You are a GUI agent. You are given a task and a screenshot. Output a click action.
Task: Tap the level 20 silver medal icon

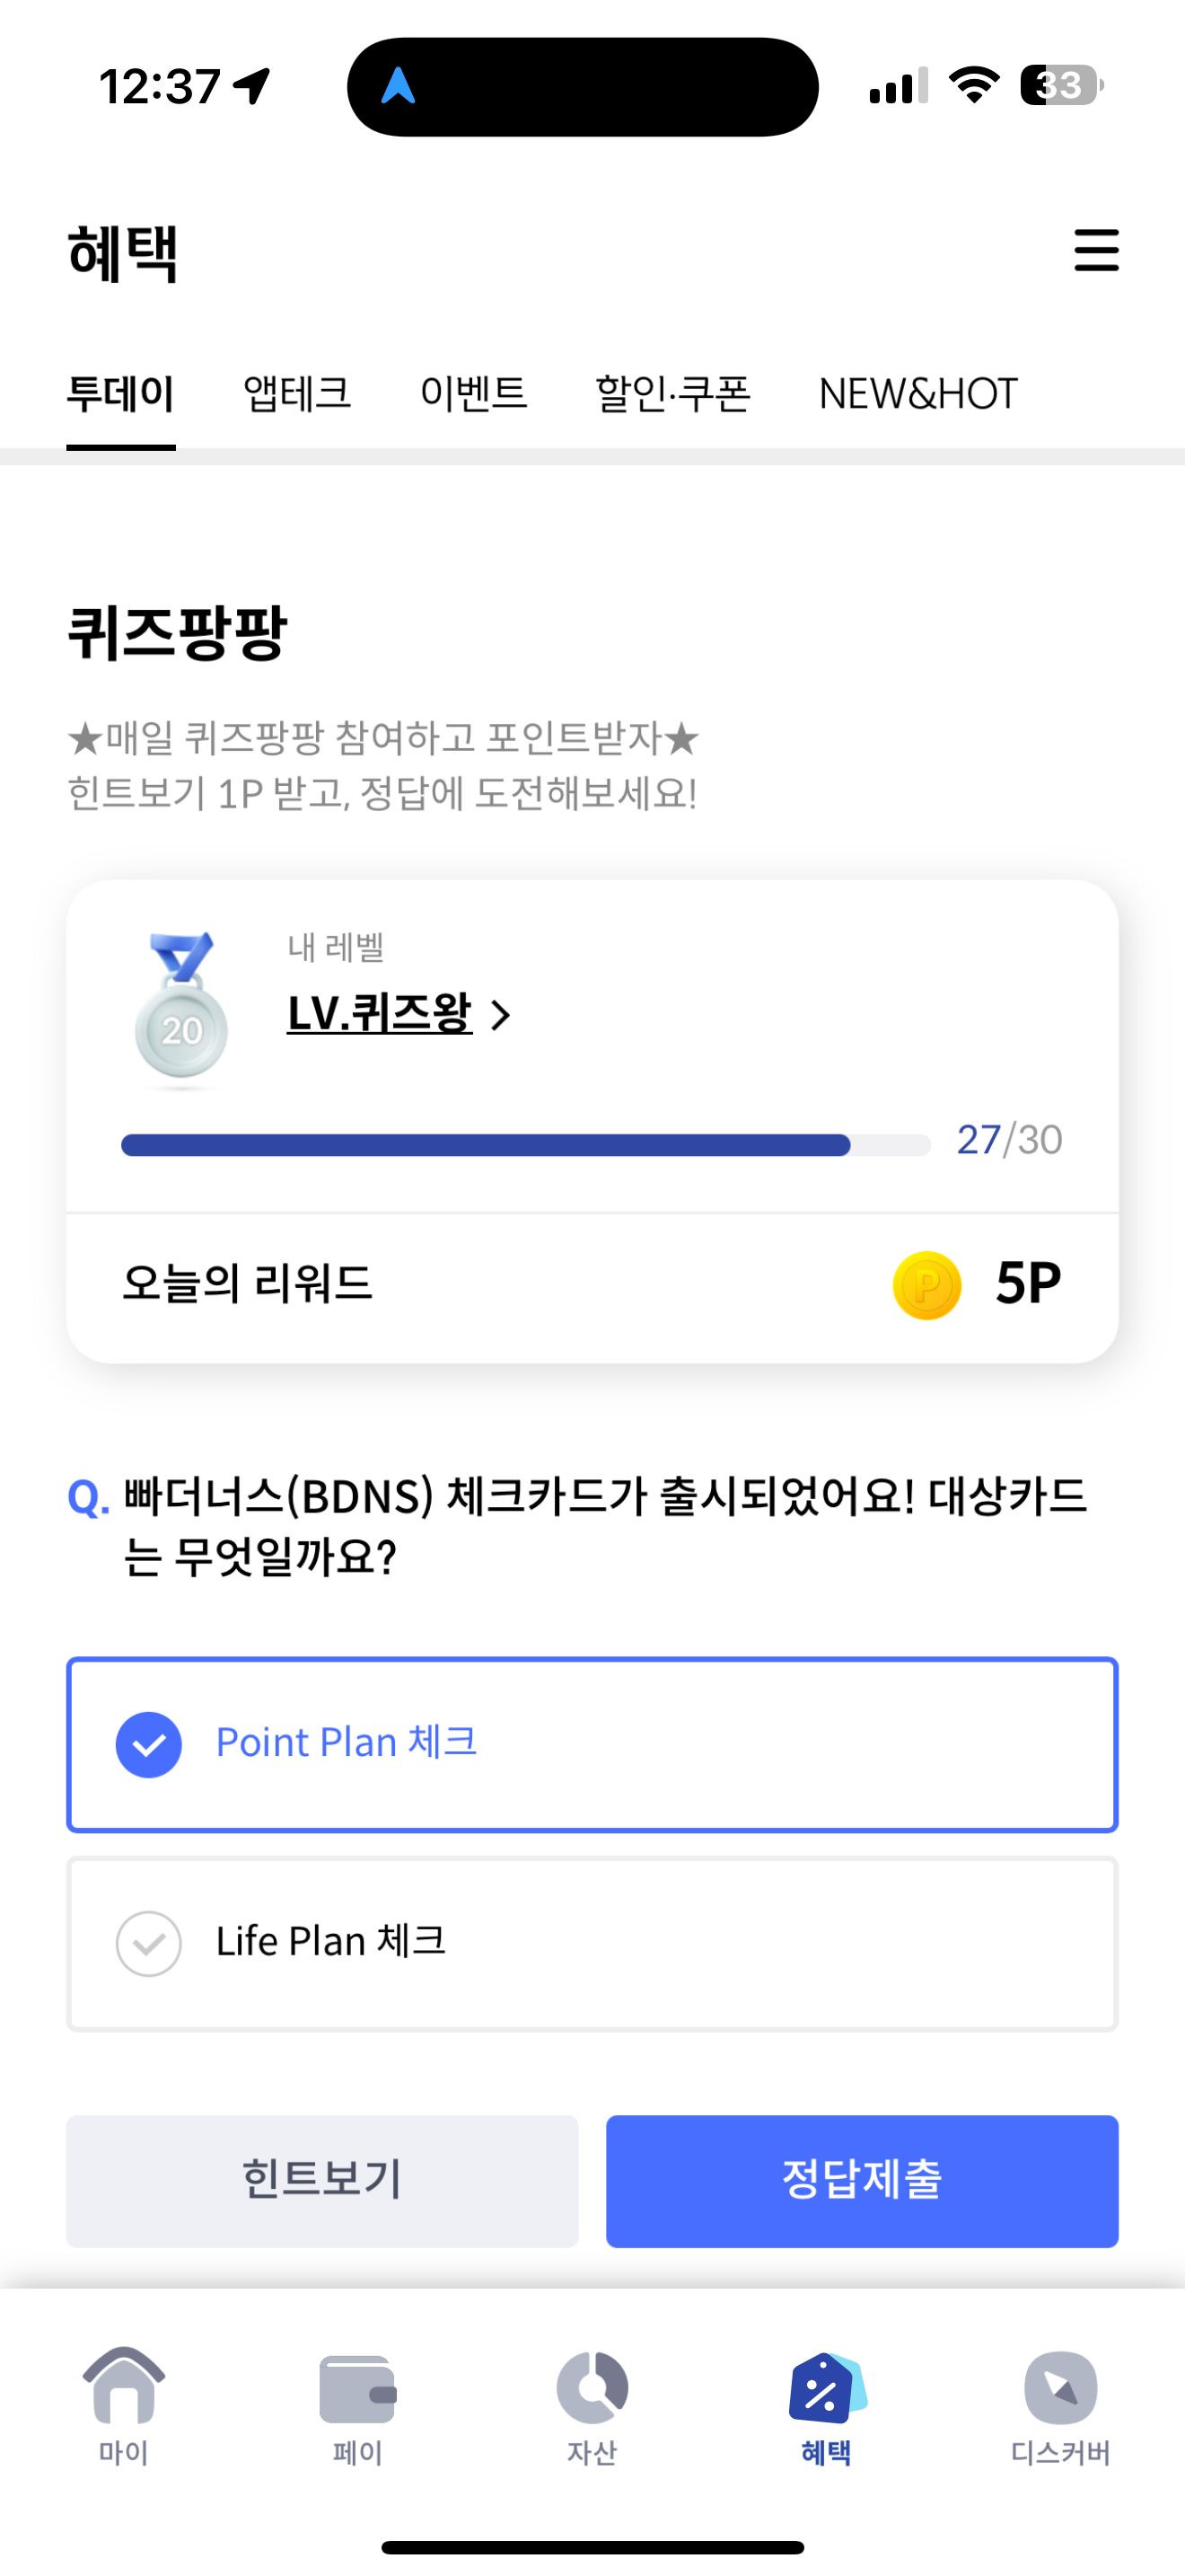tap(182, 1008)
